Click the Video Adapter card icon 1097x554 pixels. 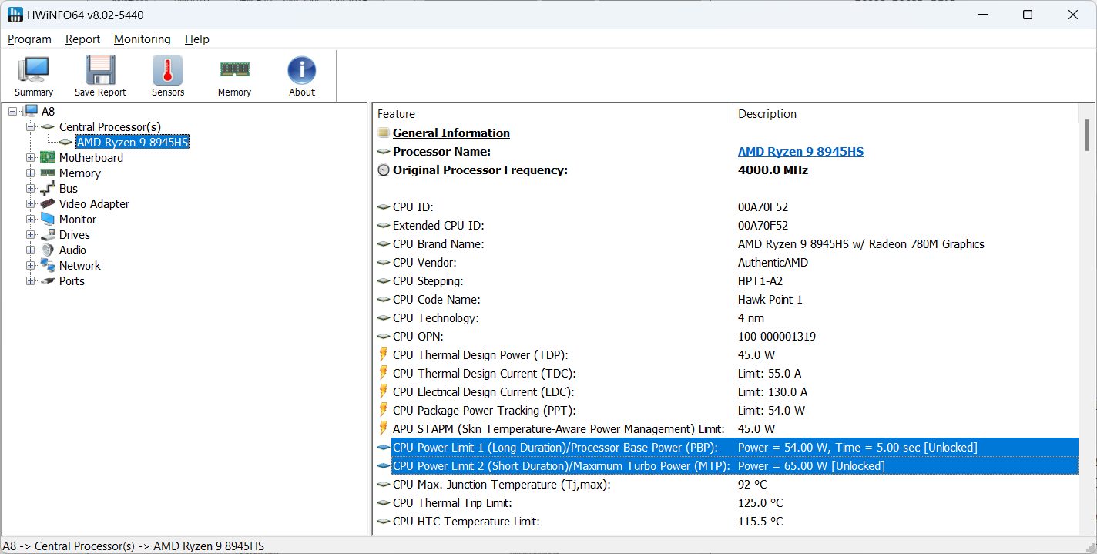48,203
